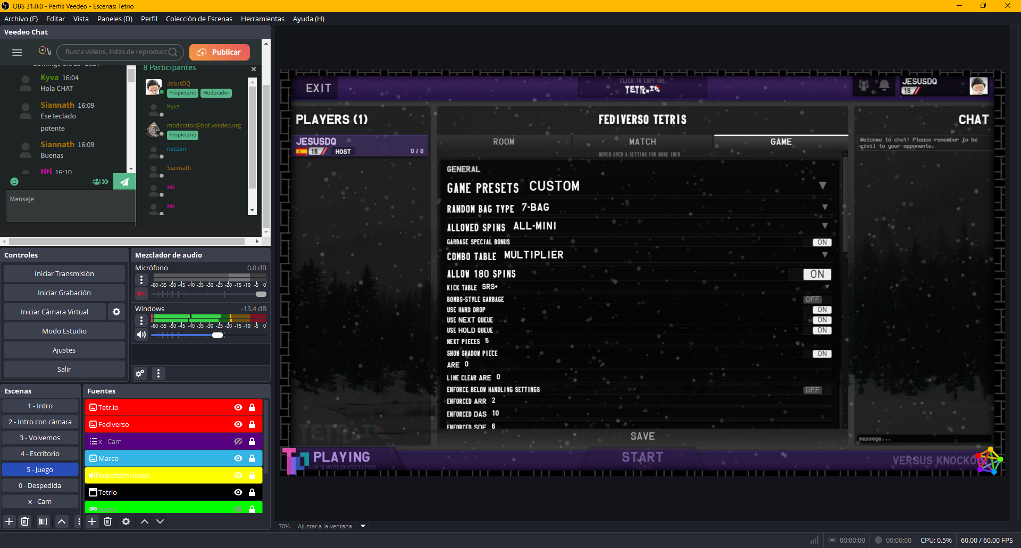The height and width of the screenshot is (548, 1021).
Task: Expand the Allowed Spins dropdown
Action: pos(825,226)
